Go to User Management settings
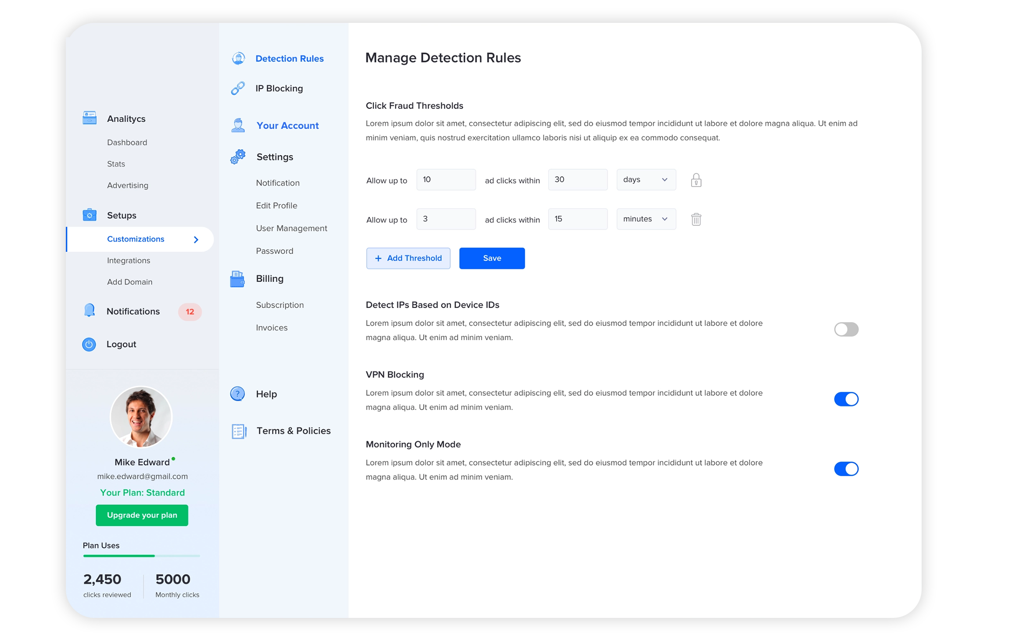The height and width of the screenshot is (639, 1027). tap(291, 228)
